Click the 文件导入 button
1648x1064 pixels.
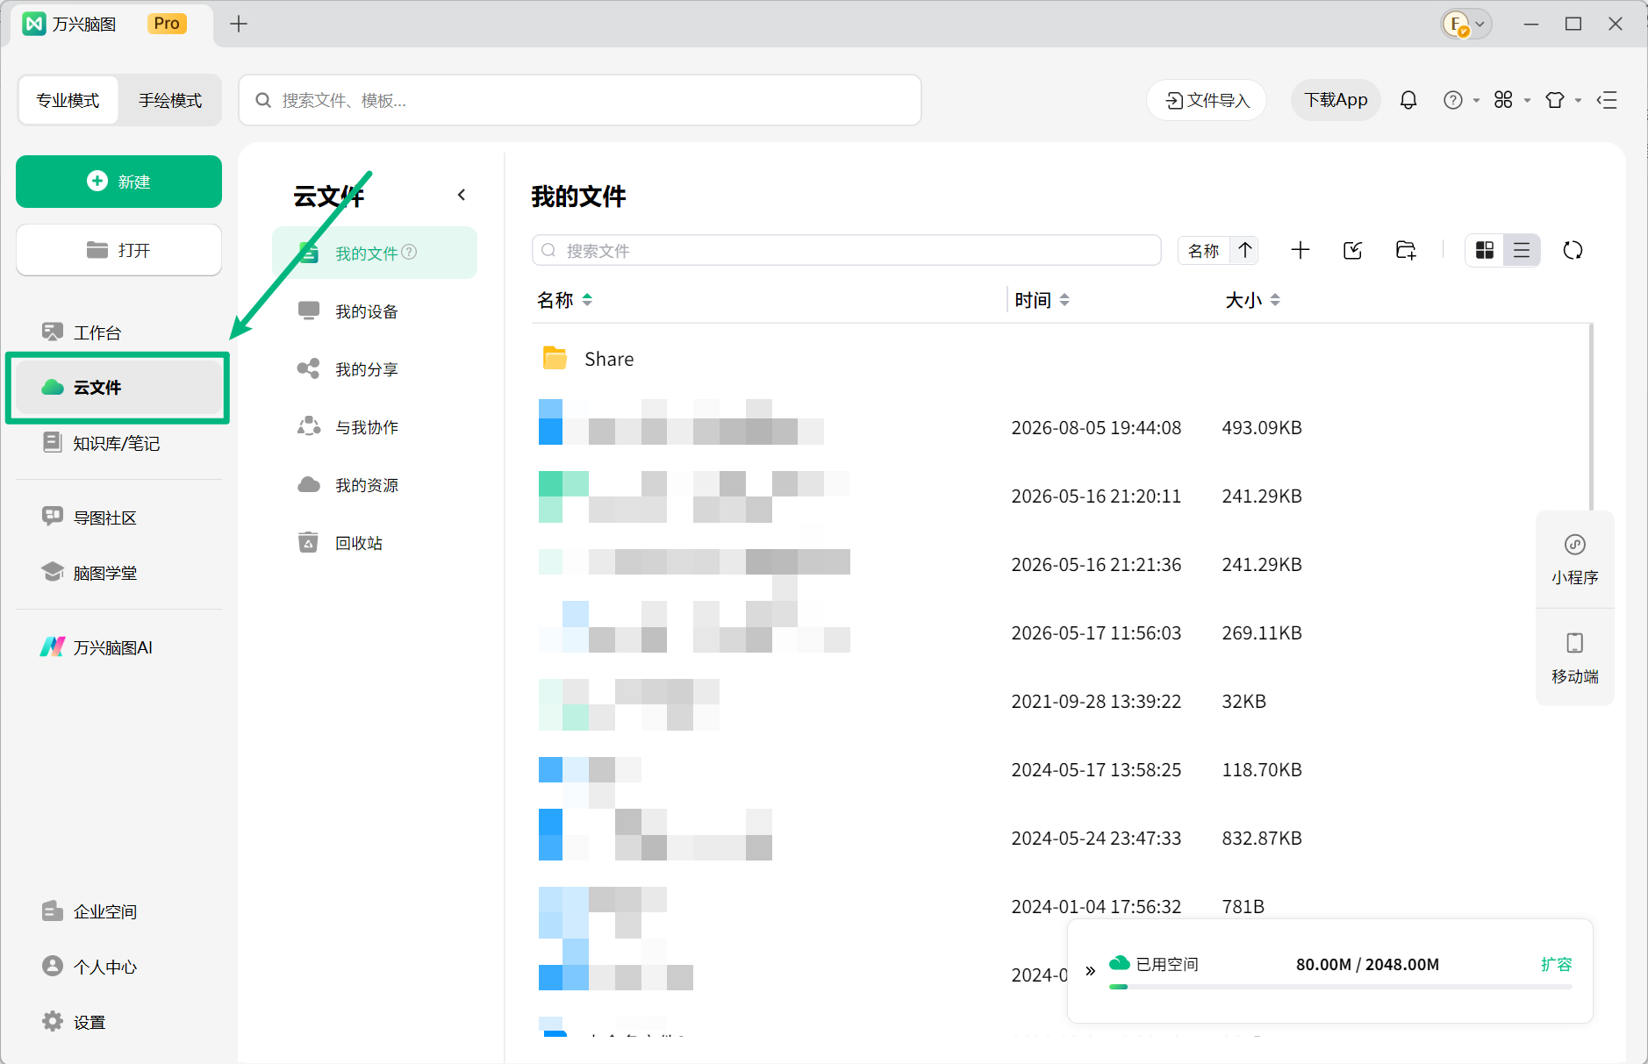[x=1207, y=100]
